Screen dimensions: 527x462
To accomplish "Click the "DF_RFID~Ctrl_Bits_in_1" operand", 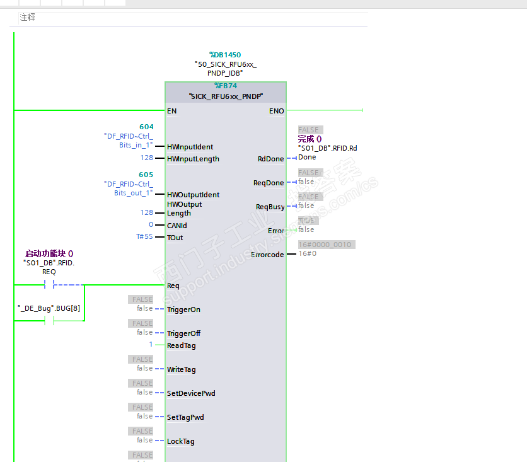I will (x=129, y=141).
